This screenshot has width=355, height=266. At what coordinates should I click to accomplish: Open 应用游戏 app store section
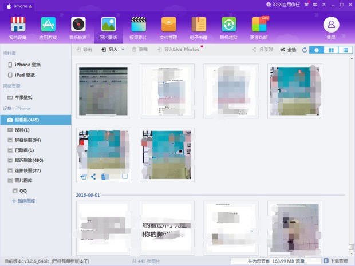tap(48, 28)
